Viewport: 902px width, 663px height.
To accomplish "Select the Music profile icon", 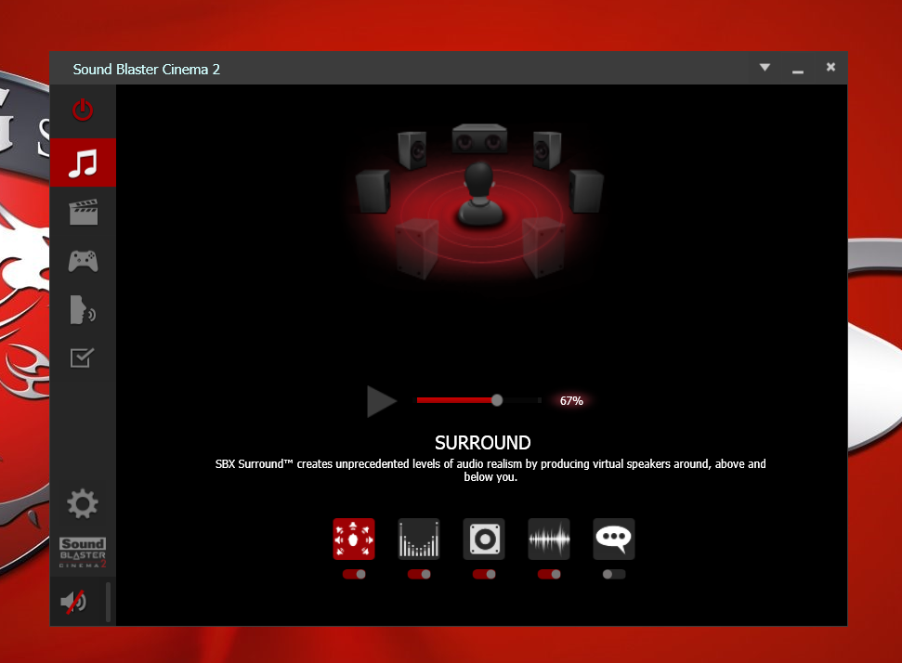I will click(83, 162).
